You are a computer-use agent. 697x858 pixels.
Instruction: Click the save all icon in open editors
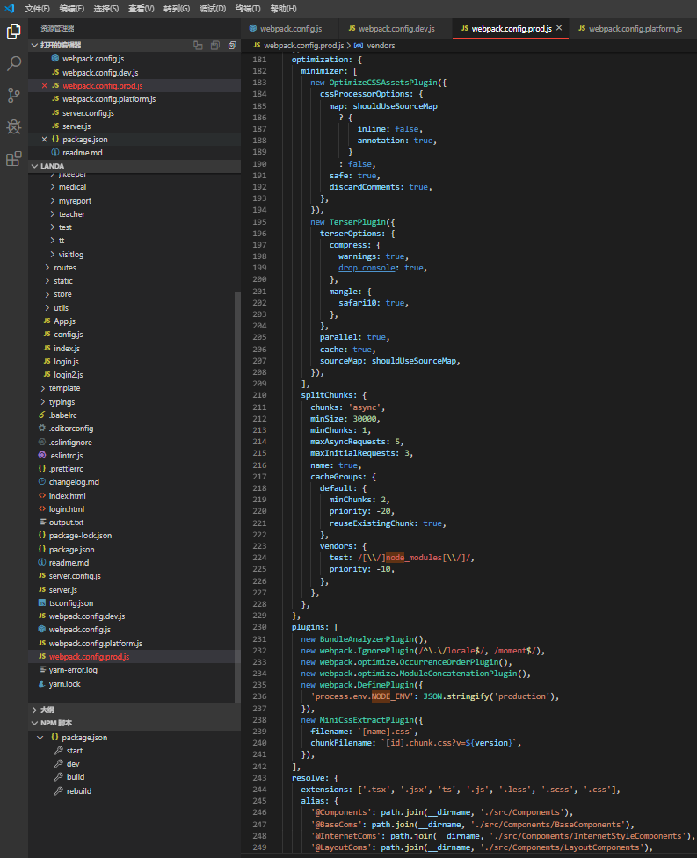[x=215, y=45]
